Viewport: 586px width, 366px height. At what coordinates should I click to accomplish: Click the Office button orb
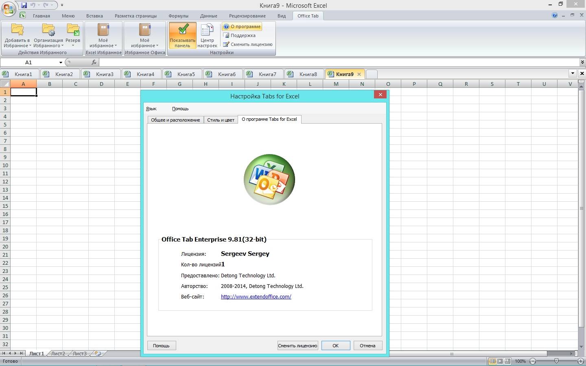coord(9,9)
